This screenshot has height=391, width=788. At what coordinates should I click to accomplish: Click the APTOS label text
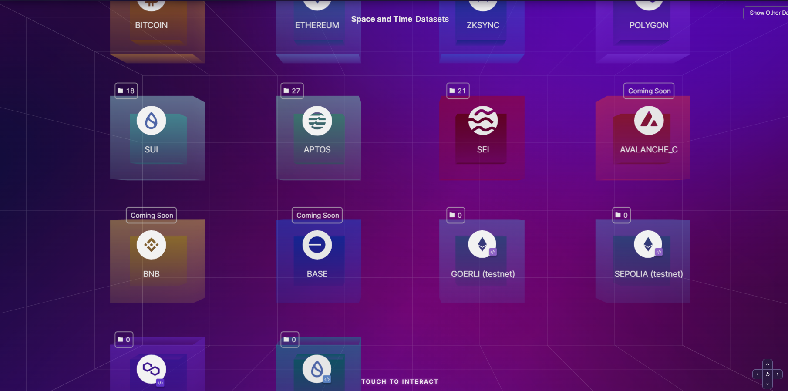(x=317, y=149)
